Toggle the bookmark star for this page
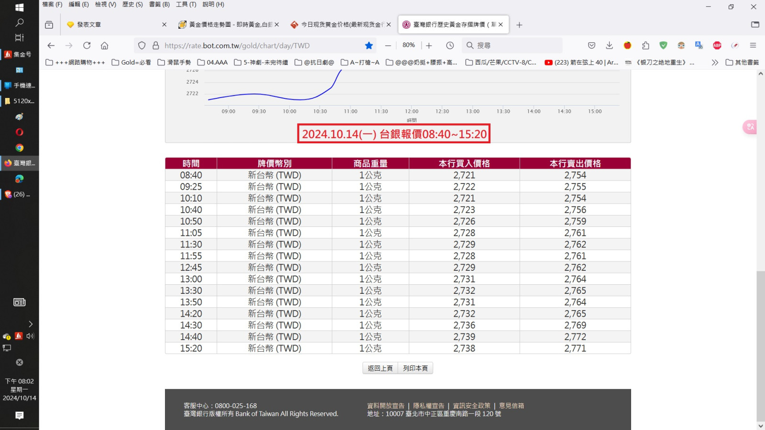 (369, 45)
